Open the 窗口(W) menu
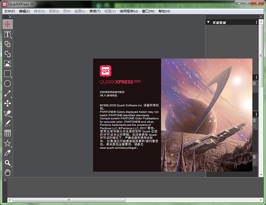 pyautogui.click(x=148, y=12)
